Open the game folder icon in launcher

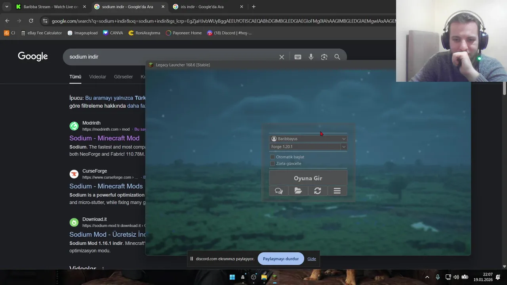tap(298, 191)
